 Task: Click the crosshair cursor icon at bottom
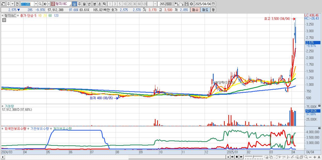coord(280,157)
